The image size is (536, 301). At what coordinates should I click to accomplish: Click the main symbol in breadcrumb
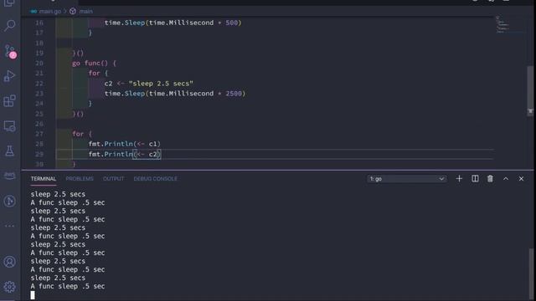(x=85, y=11)
